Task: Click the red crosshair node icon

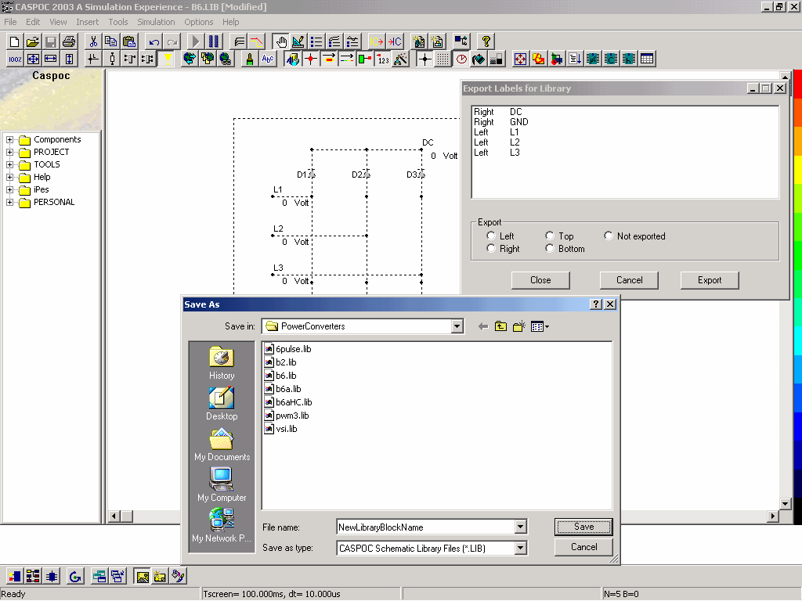Action: point(310,59)
